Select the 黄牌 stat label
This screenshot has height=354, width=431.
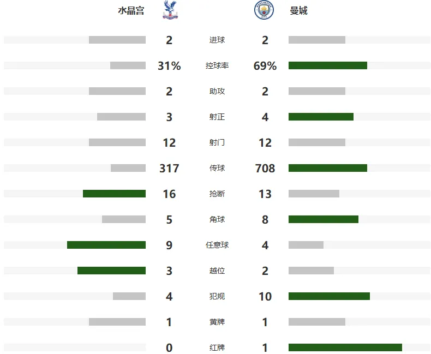click(x=217, y=322)
